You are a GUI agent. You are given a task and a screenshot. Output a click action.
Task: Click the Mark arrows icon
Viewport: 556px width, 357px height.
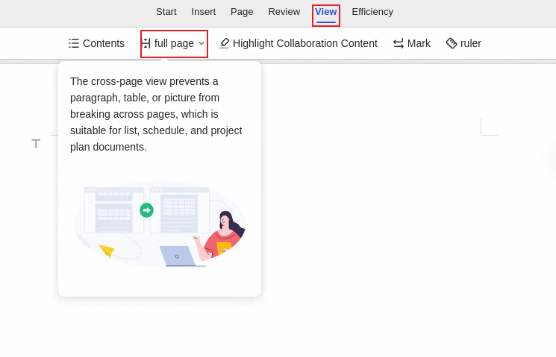[399, 43]
